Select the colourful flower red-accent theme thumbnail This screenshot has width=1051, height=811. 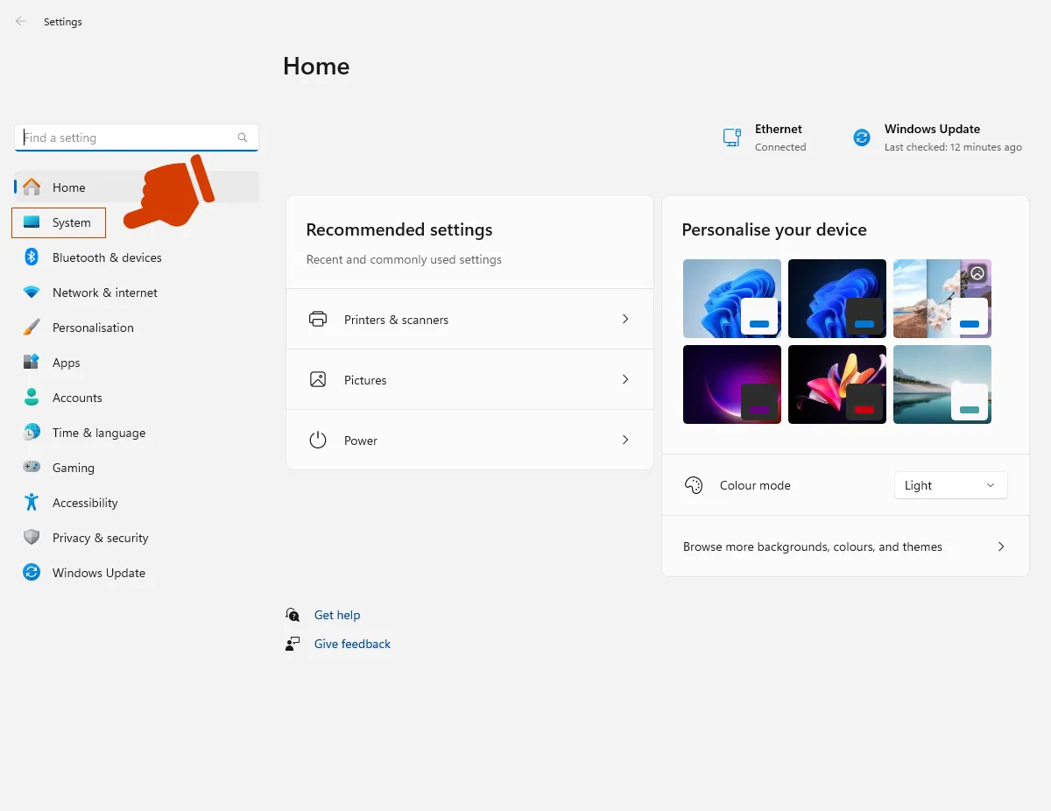[x=837, y=384]
